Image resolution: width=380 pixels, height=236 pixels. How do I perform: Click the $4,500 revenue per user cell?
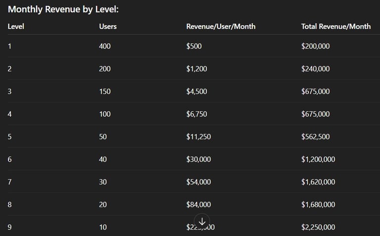click(x=196, y=92)
